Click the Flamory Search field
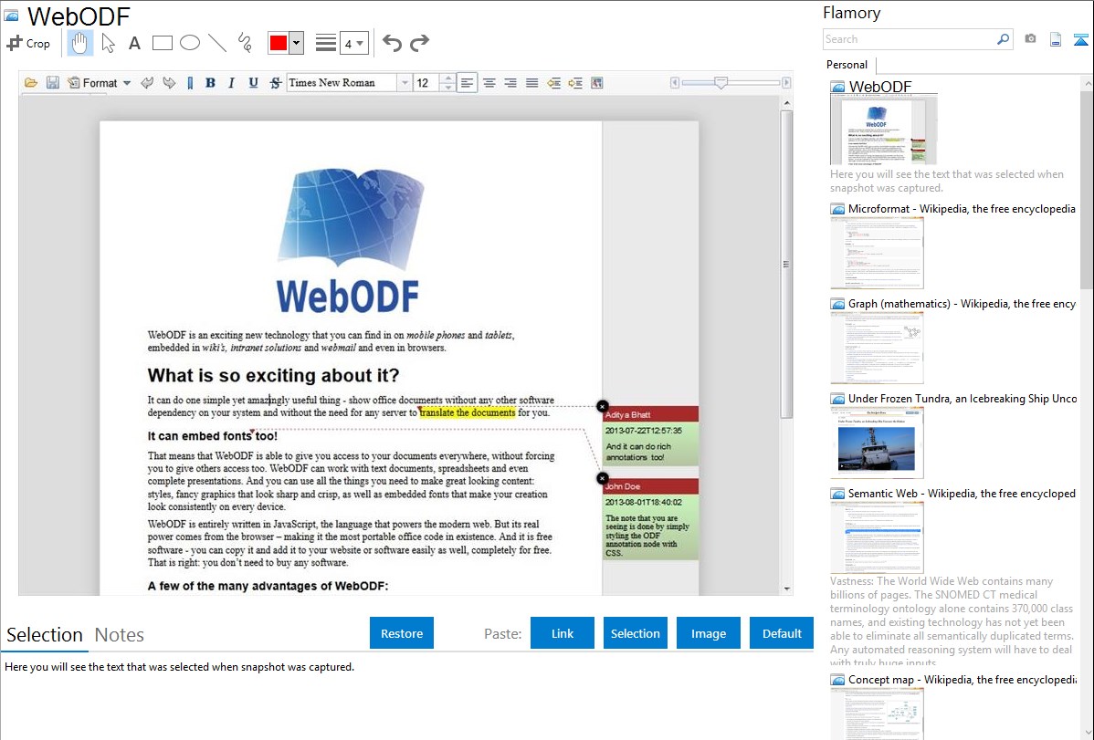The height and width of the screenshot is (740, 1094). coord(909,40)
